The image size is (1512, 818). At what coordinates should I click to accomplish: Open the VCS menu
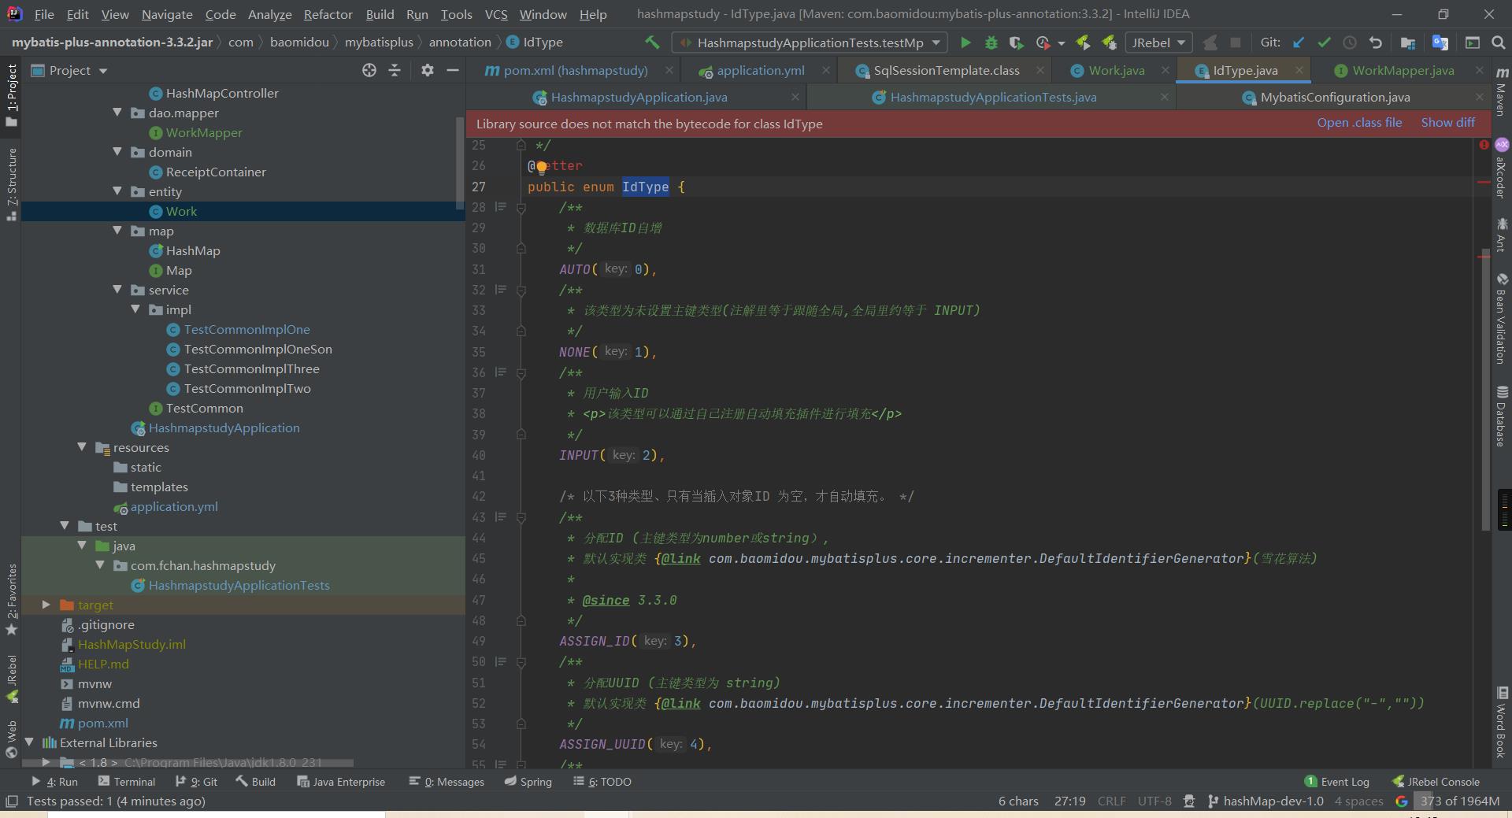pyautogui.click(x=496, y=14)
